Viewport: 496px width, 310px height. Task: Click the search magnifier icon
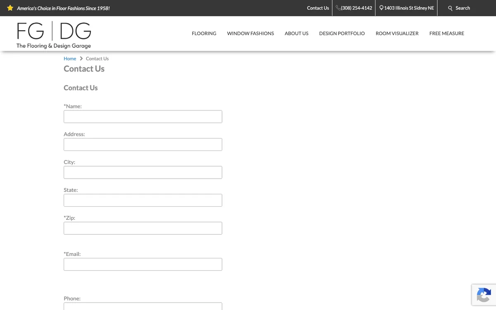click(x=451, y=8)
